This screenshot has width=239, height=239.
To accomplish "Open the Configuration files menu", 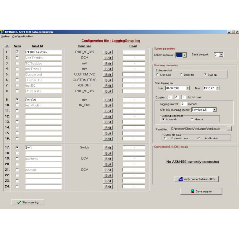I will coord(22,36).
